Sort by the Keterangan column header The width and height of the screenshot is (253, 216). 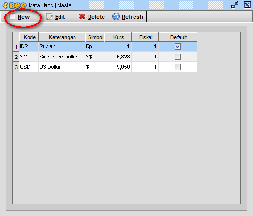(x=62, y=37)
